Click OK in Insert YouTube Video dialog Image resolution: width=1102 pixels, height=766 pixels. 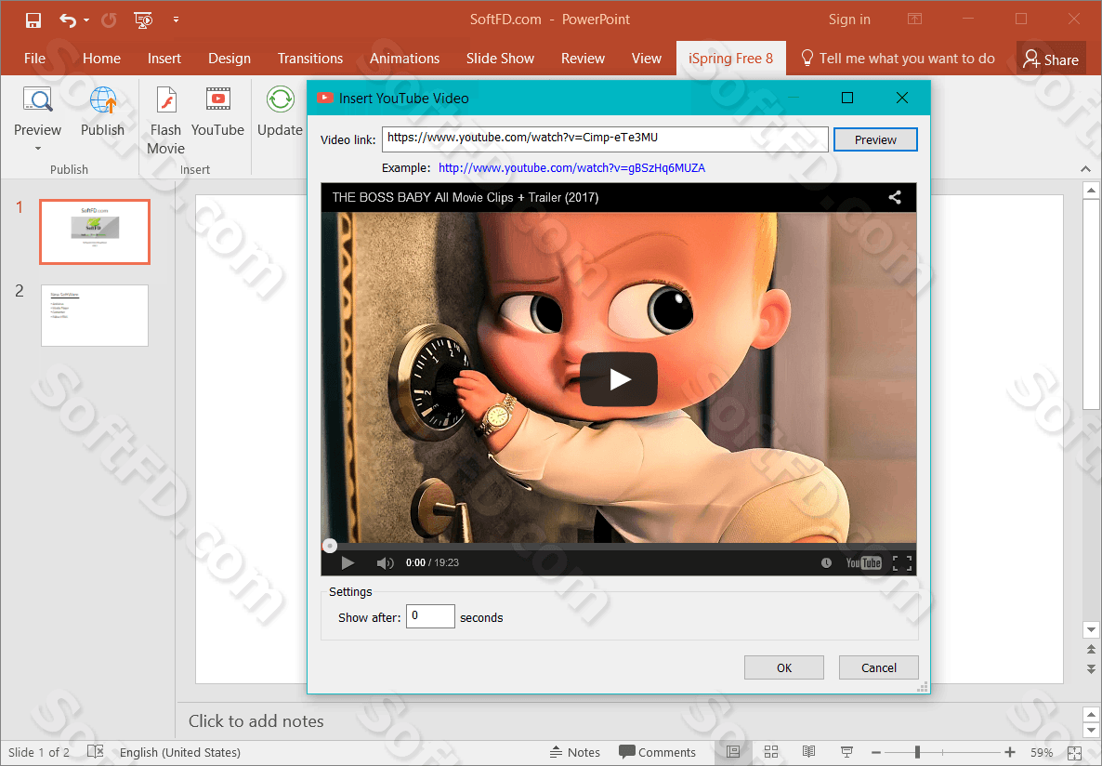click(x=783, y=667)
